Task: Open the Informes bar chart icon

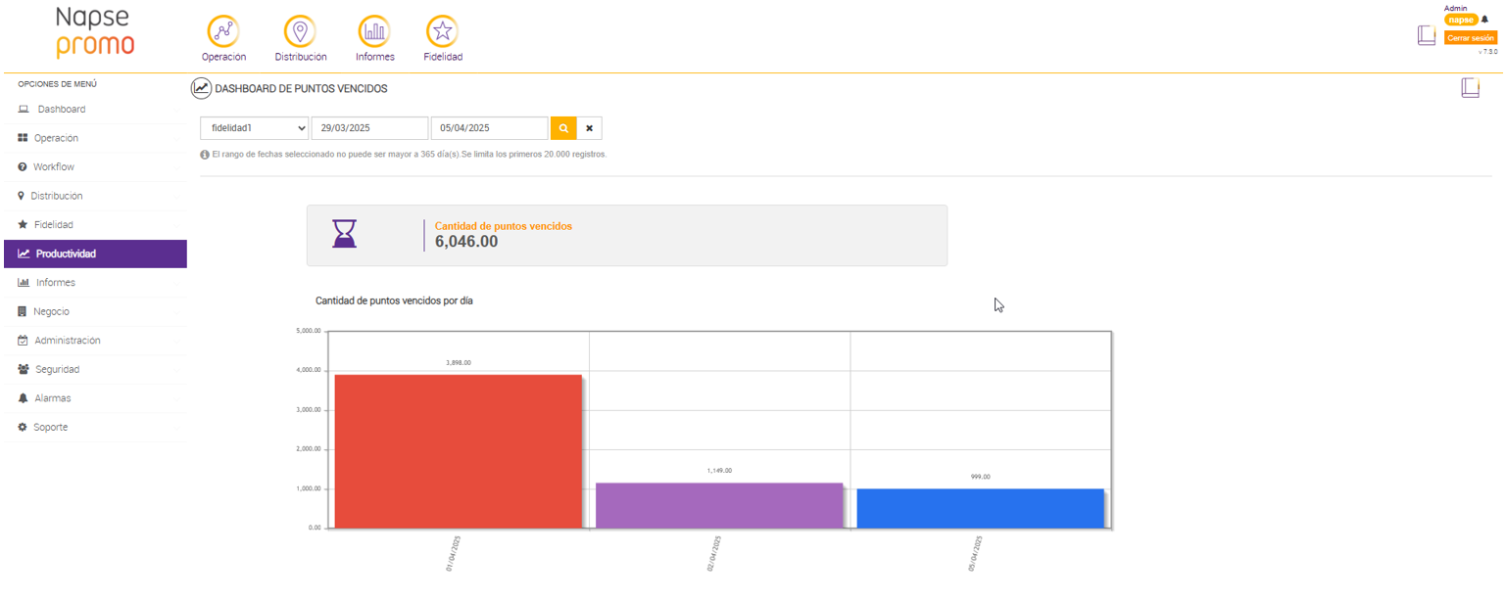Action: point(374,31)
